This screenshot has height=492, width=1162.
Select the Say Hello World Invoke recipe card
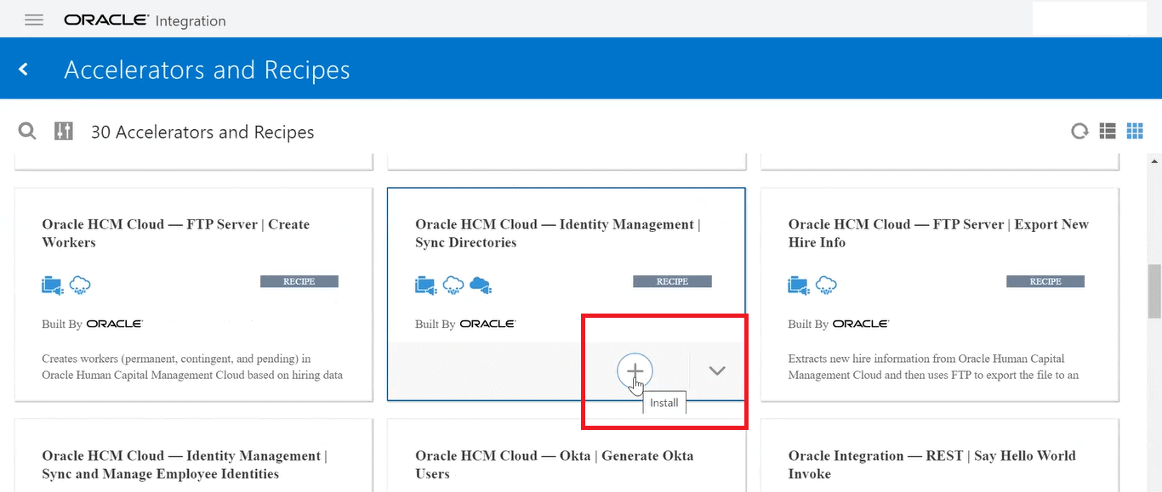[931, 464]
